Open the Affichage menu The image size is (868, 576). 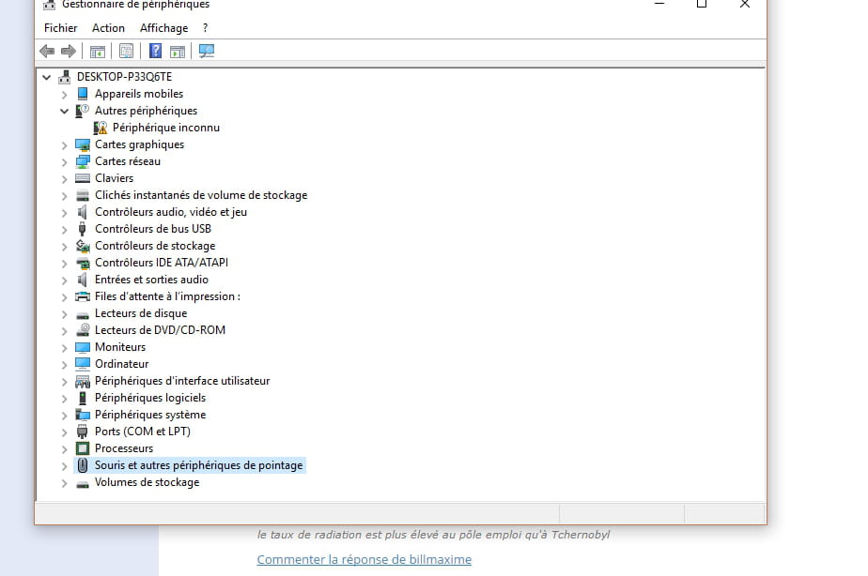tap(163, 27)
